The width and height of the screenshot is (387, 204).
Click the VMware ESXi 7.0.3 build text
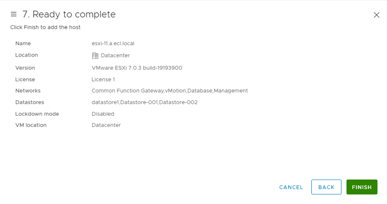[137, 68]
